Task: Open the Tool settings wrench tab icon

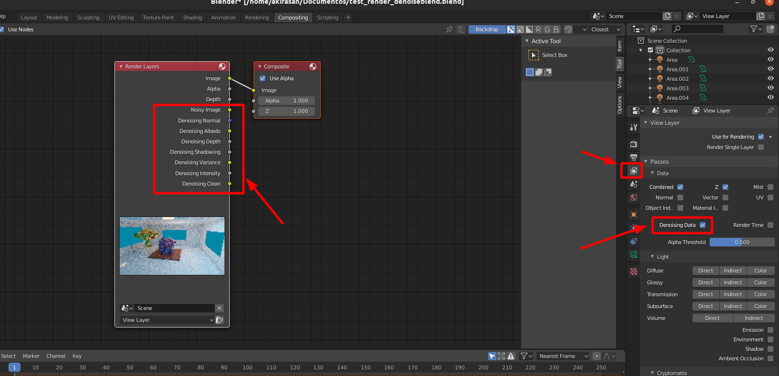Action: tap(633, 127)
